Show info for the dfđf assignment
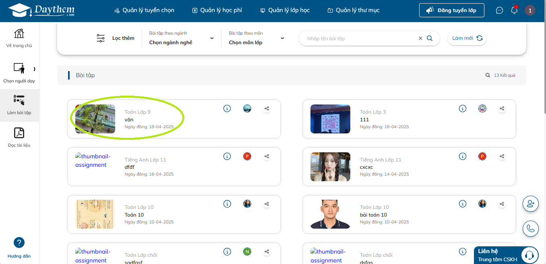546x264 pixels. coord(227,156)
